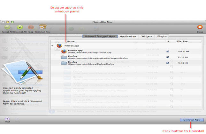Screen dimensions: 206x134
Task: Open Help via question mark icon
Action: click(7, 119)
